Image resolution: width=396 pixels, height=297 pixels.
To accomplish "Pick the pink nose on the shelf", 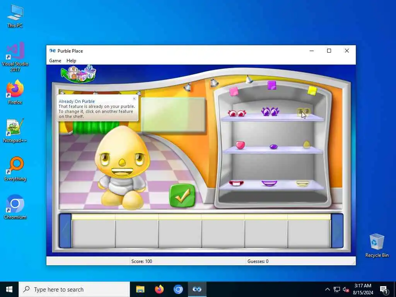I will click(x=240, y=145).
